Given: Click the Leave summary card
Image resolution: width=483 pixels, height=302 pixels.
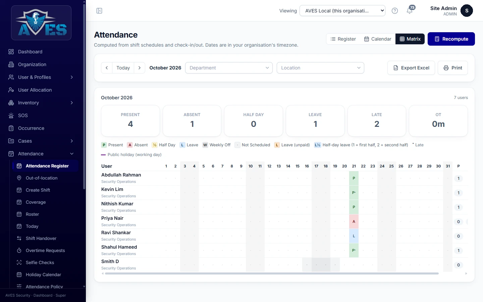Looking at the screenshot, I should pos(315,121).
